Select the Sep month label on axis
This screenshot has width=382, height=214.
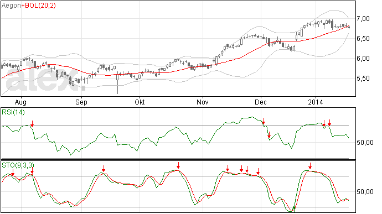81,102
